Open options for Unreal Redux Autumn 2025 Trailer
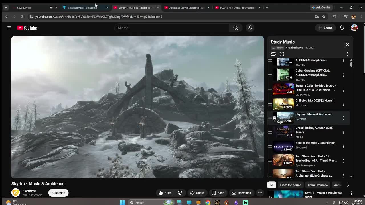Screen dimensions: 365x205 point(344,132)
